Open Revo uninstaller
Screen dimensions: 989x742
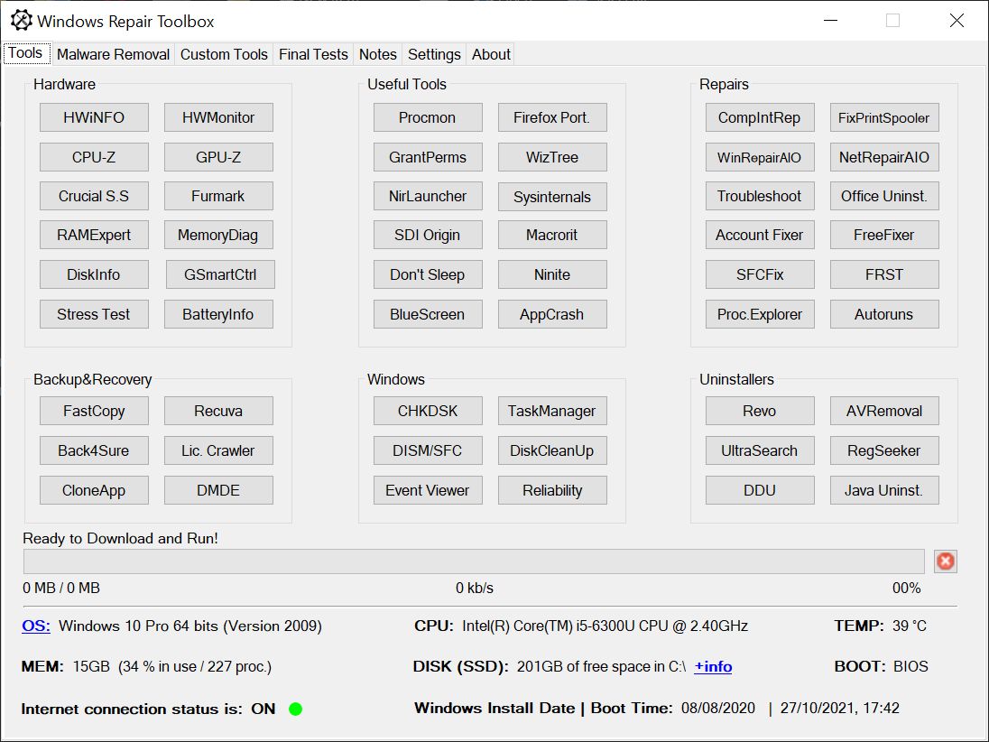[759, 411]
